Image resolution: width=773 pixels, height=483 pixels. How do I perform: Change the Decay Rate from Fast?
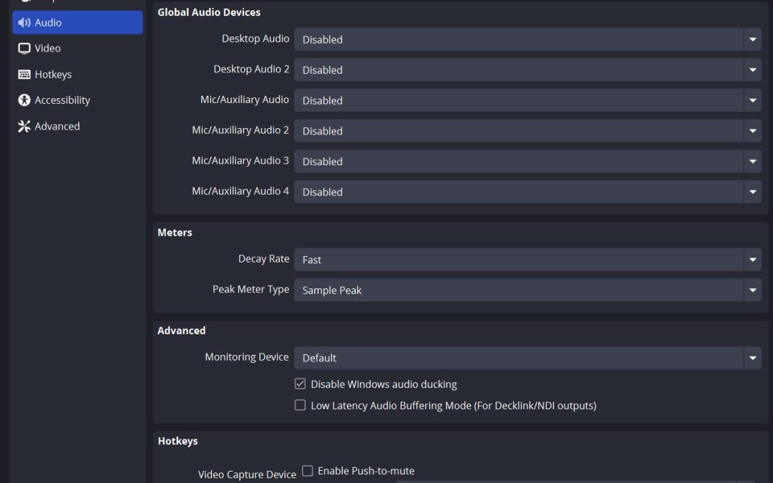click(528, 260)
